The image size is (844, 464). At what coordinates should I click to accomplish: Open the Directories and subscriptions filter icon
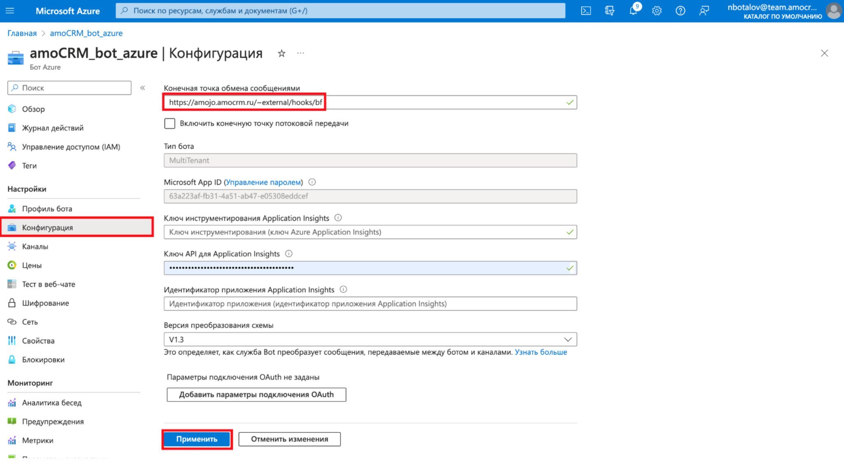[x=610, y=11]
